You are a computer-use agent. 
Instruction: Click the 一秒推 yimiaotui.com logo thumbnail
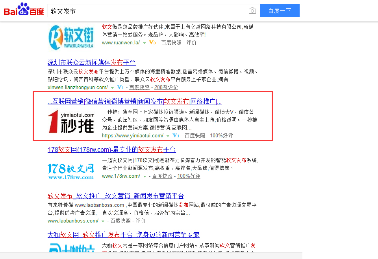click(71, 121)
